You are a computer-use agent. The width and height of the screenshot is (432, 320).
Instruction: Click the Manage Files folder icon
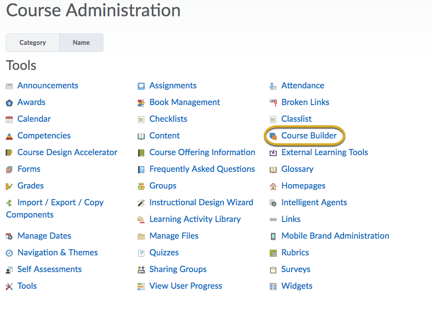[x=141, y=236]
